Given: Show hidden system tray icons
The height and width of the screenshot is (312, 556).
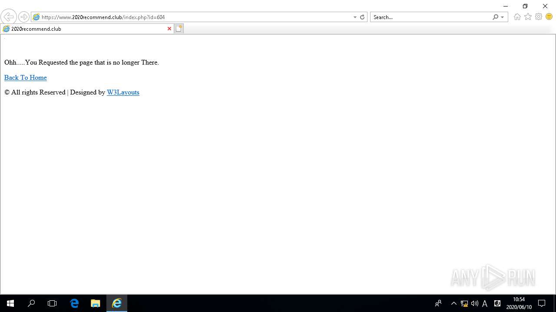Looking at the screenshot, I should coord(454,303).
